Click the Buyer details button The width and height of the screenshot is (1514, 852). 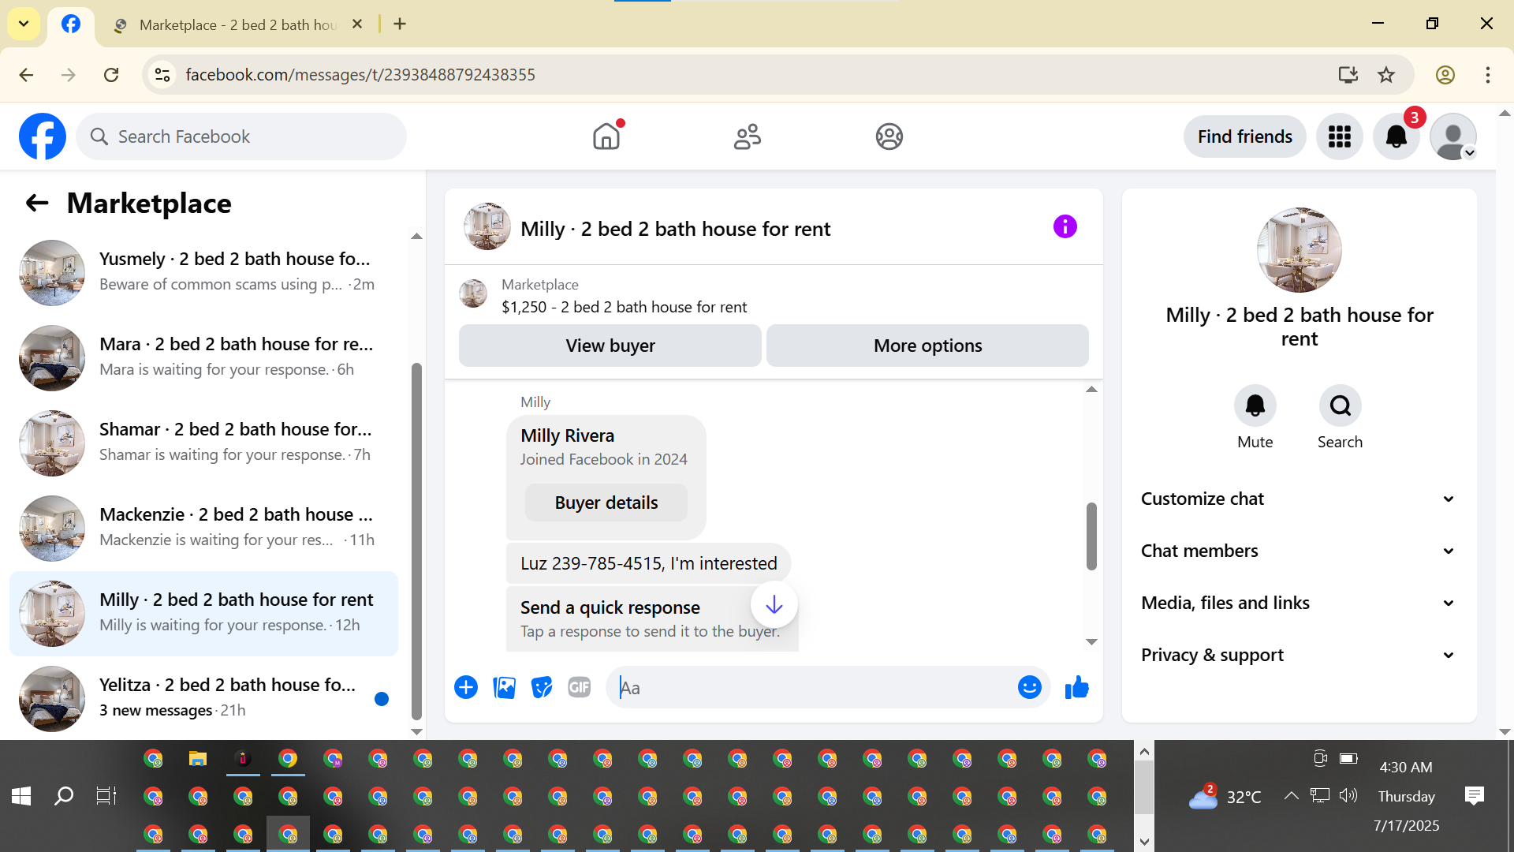606,503
